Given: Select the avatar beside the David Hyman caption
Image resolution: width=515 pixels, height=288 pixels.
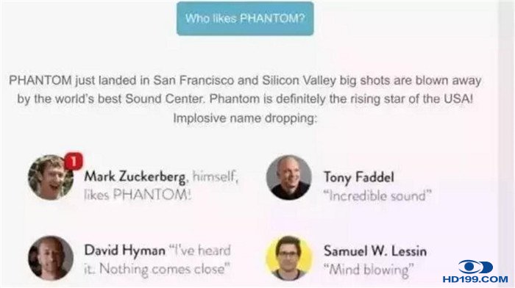Looking at the screenshot, I should pos(51,258).
